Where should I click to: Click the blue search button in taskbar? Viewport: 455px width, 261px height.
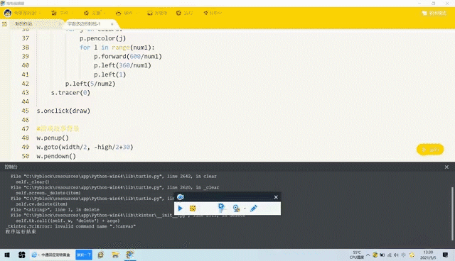coord(84,255)
